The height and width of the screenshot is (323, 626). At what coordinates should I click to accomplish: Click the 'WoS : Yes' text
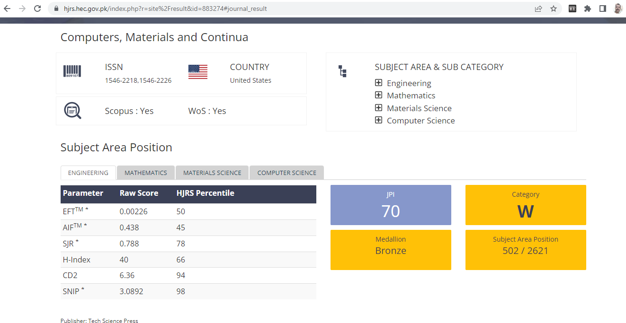pyautogui.click(x=207, y=111)
